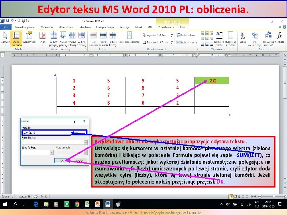Select the Zaznacz (Select) table tool
The height and width of the screenshot is (215, 287).
(5, 38)
